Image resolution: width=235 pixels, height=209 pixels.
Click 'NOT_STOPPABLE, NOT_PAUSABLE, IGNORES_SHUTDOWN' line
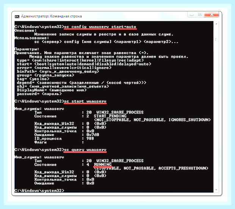click(152, 120)
